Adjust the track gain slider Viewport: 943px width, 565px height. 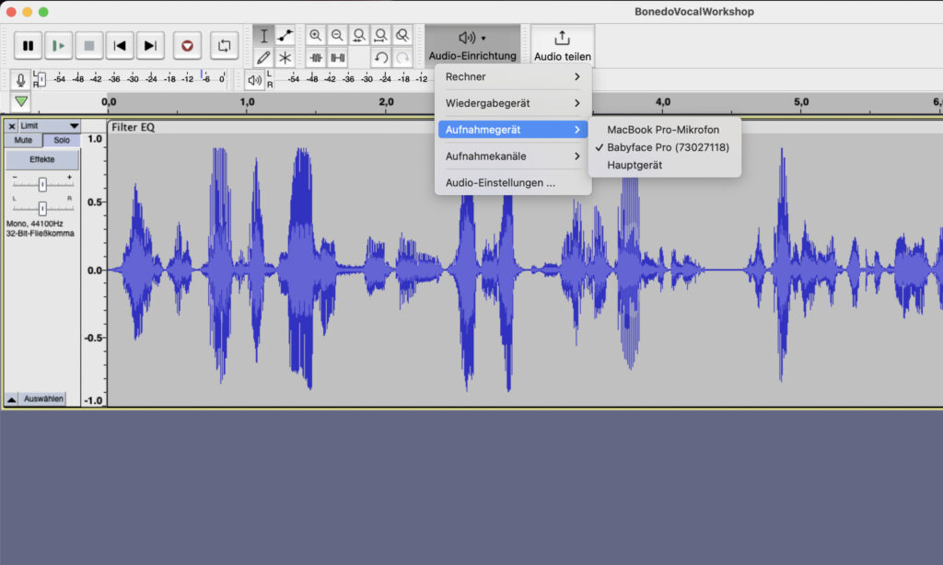[42, 185]
